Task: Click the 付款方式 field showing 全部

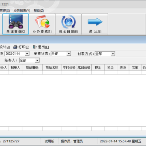Action: [105, 54]
